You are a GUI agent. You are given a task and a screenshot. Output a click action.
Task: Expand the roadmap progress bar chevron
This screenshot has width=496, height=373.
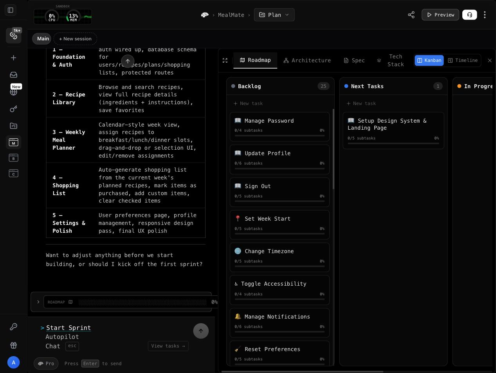(38, 302)
